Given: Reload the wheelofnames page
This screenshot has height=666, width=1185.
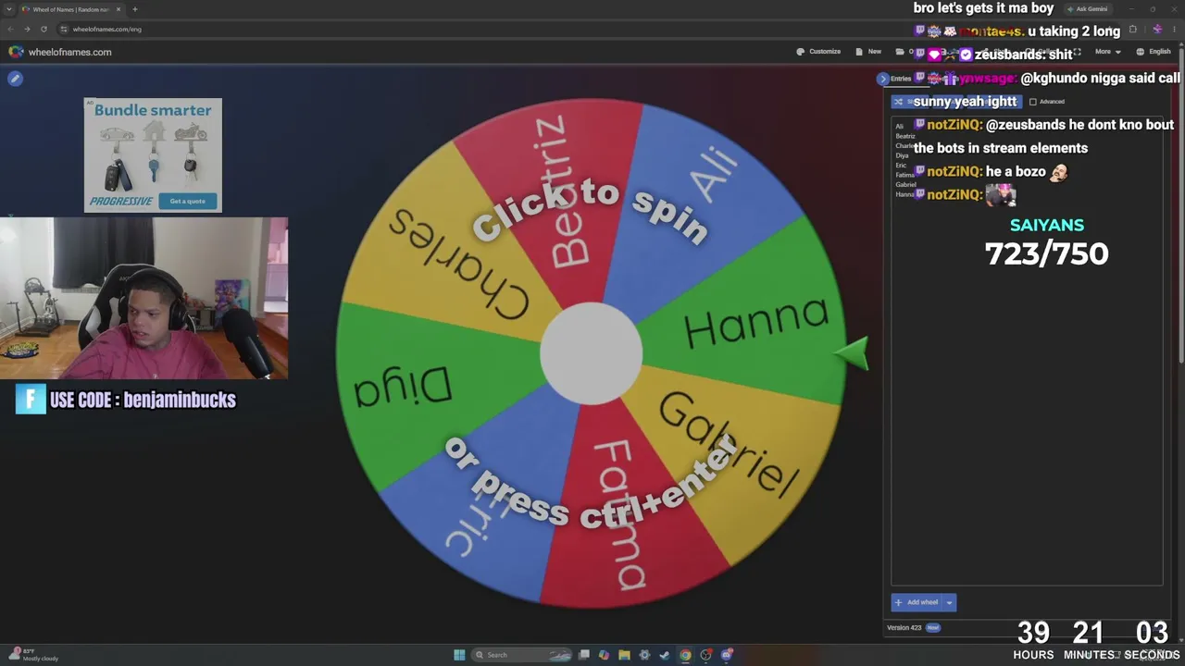Looking at the screenshot, I should coord(44,29).
